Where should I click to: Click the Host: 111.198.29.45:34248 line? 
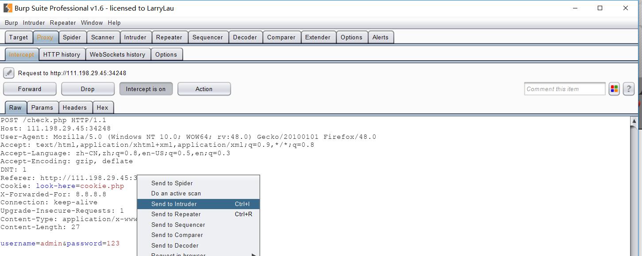[56, 129]
